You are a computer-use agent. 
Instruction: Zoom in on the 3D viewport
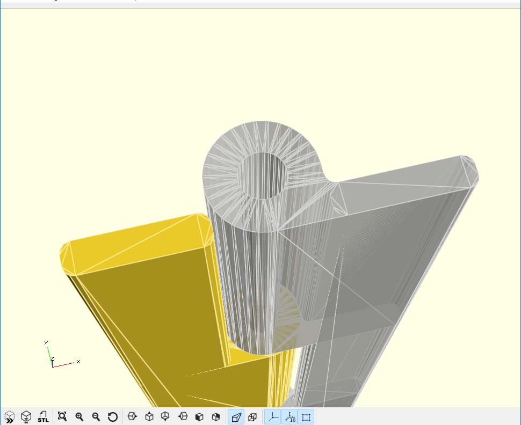tap(79, 416)
